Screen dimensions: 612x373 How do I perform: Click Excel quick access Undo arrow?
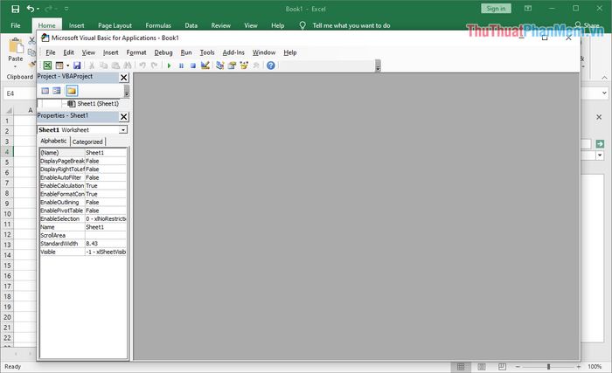pos(30,9)
